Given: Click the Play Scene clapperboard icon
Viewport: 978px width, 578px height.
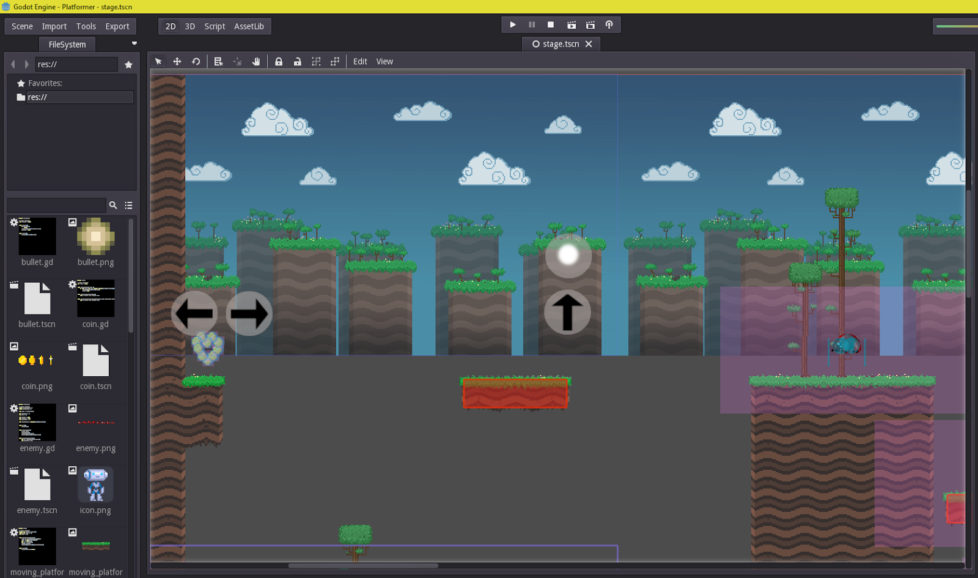Looking at the screenshot, I should click(x=572, y=24).
